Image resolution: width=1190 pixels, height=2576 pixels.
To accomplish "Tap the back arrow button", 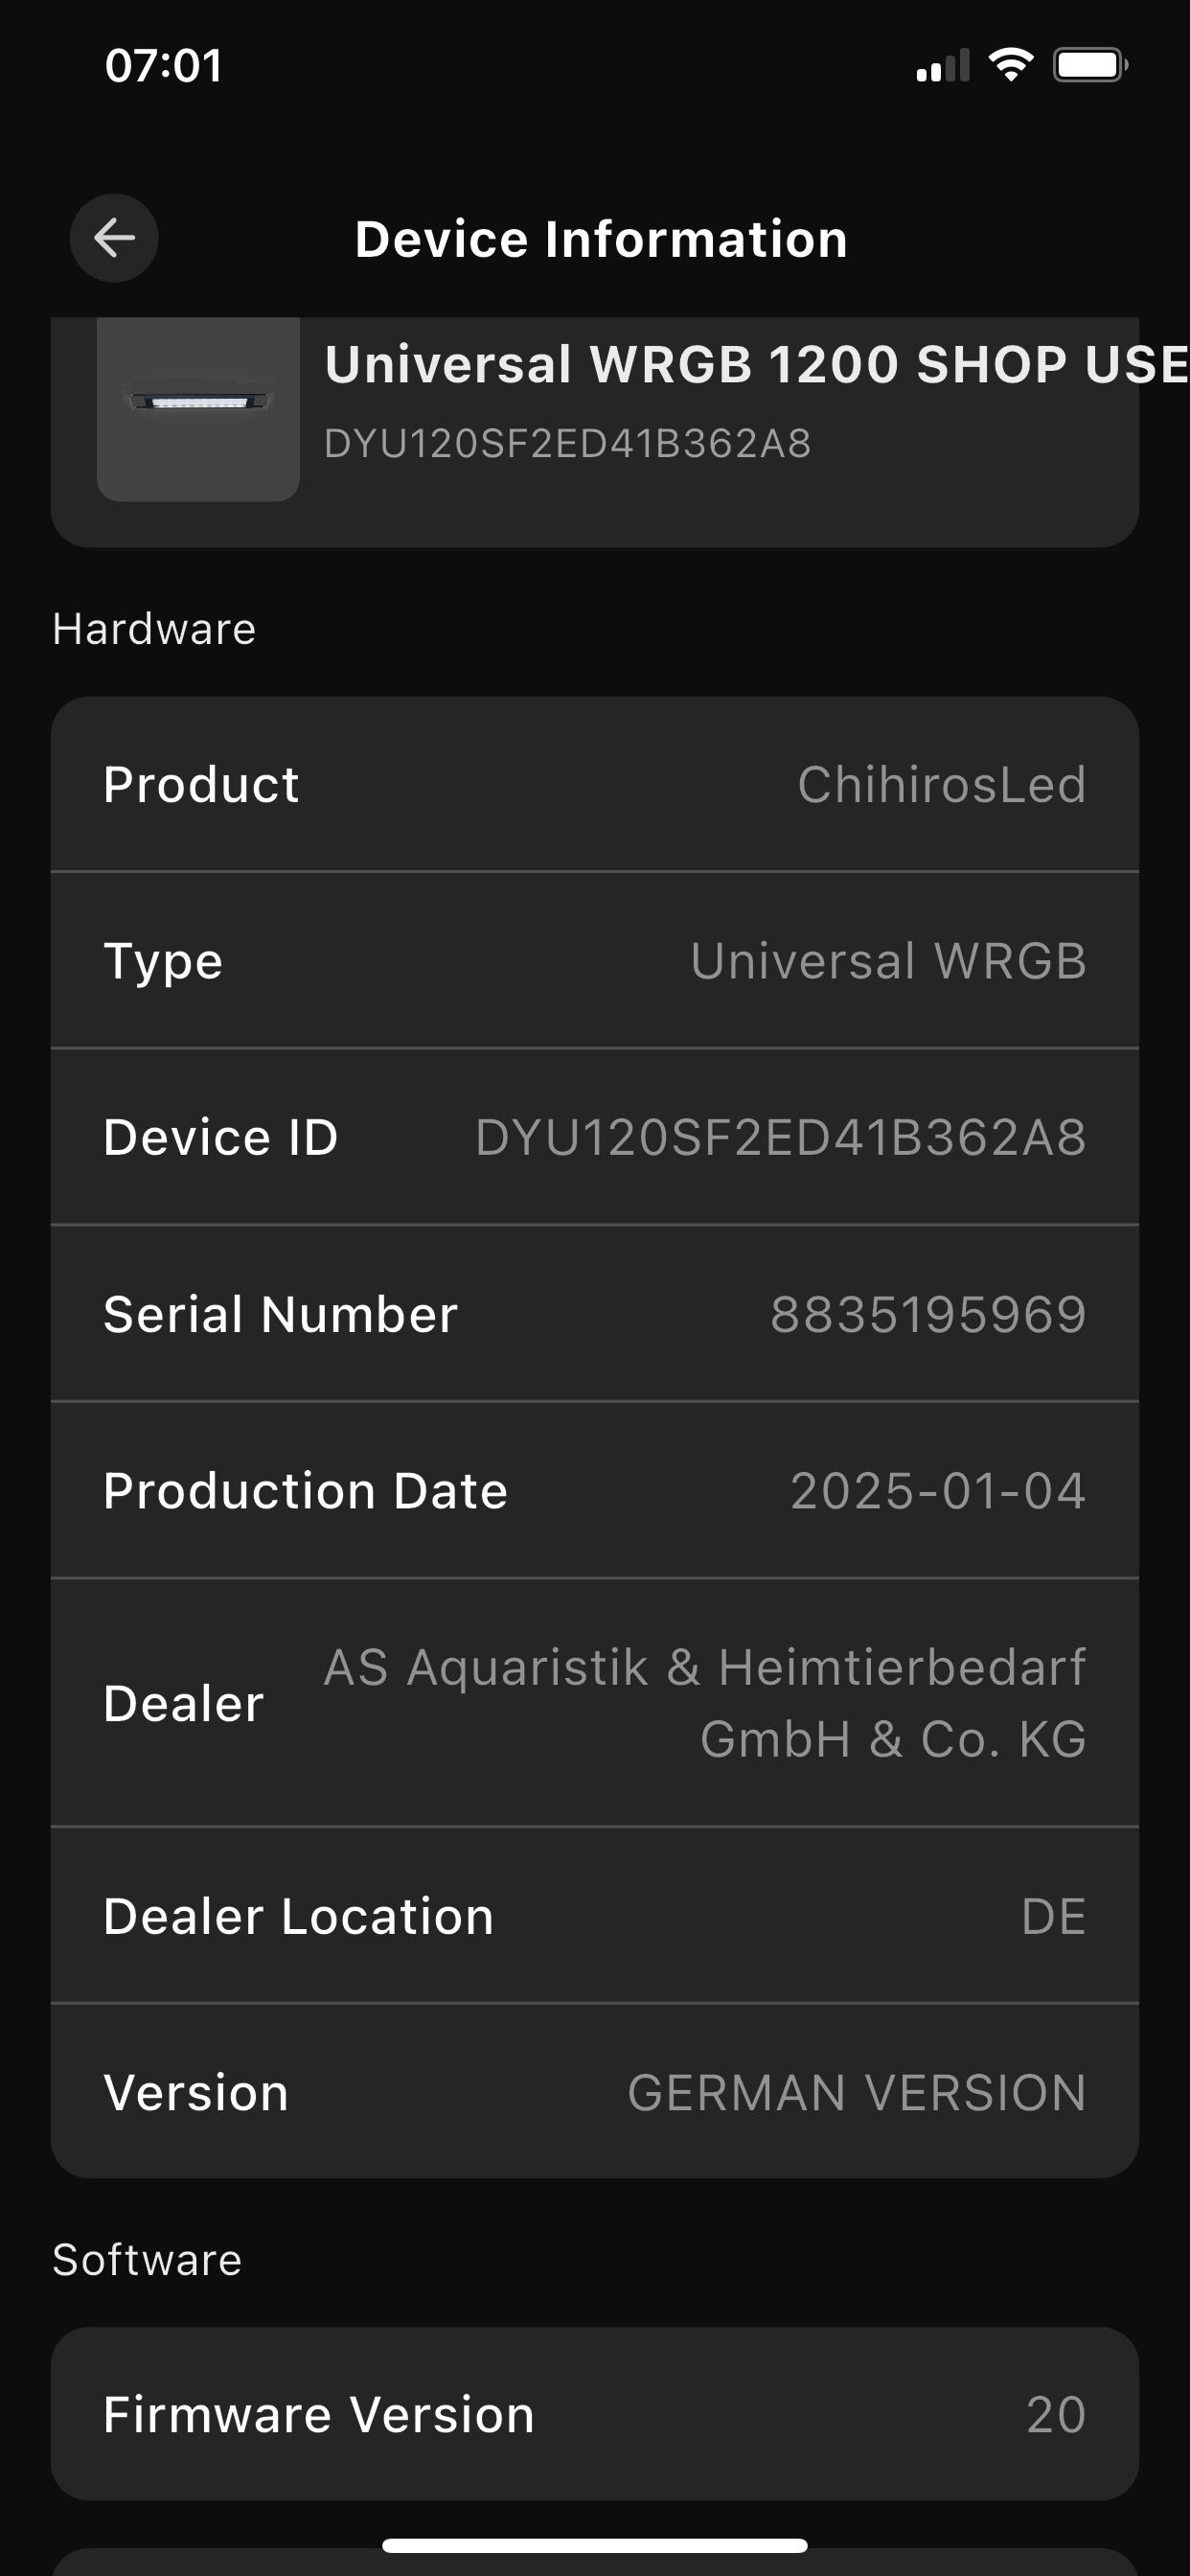I will pyautogui.click(x=114, y=238).
